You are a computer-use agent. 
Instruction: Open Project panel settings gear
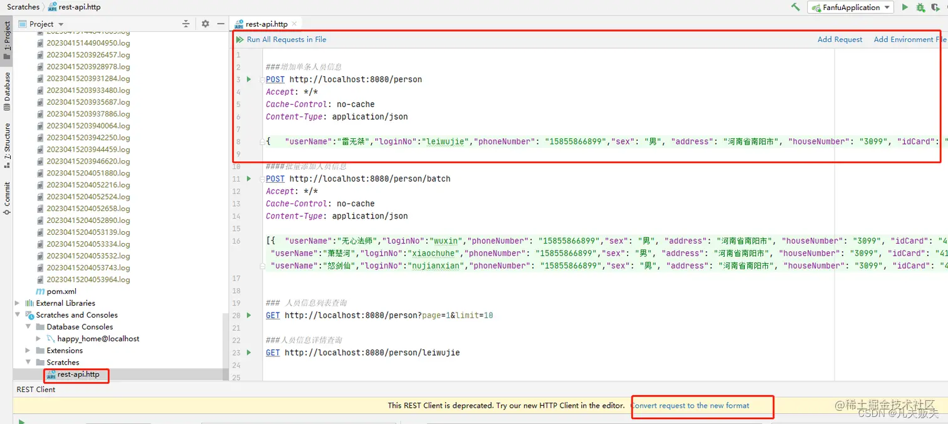[x=205, y=24]
